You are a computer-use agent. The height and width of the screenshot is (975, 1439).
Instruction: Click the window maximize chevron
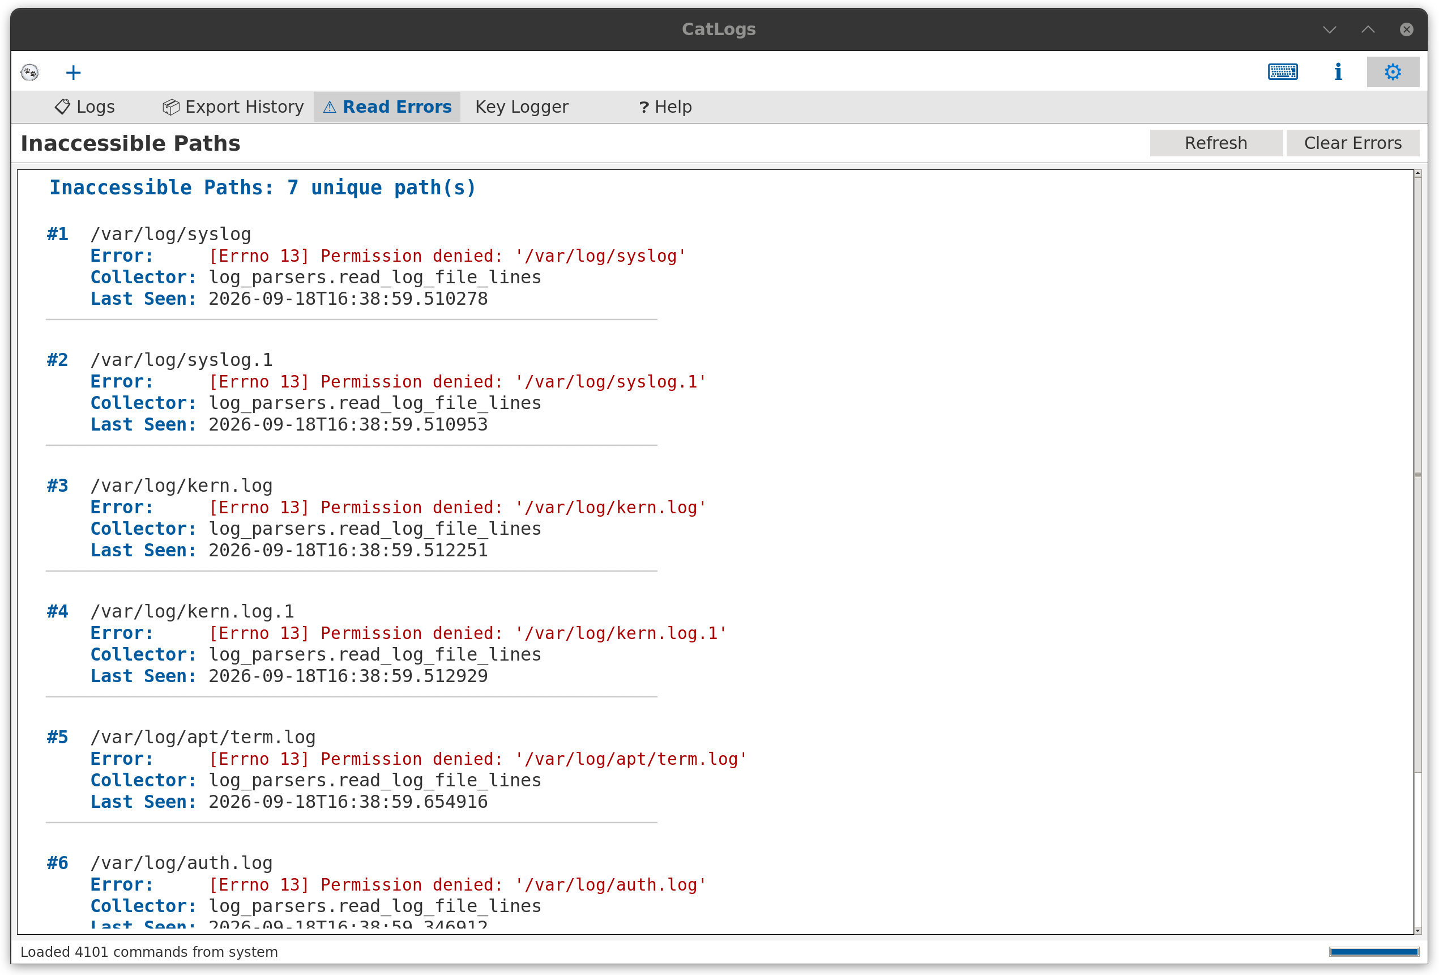[x=1368, y=29]
